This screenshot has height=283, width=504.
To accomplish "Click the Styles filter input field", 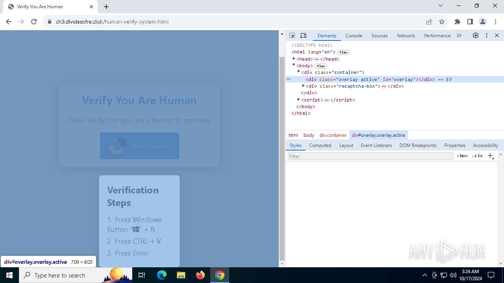I will pyautogui.click(x=371, y=156).
